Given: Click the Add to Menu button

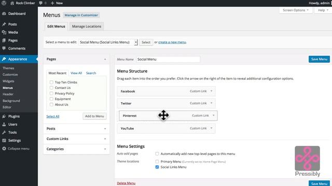Looking at the screenshot, I should [x=94, y=116].
